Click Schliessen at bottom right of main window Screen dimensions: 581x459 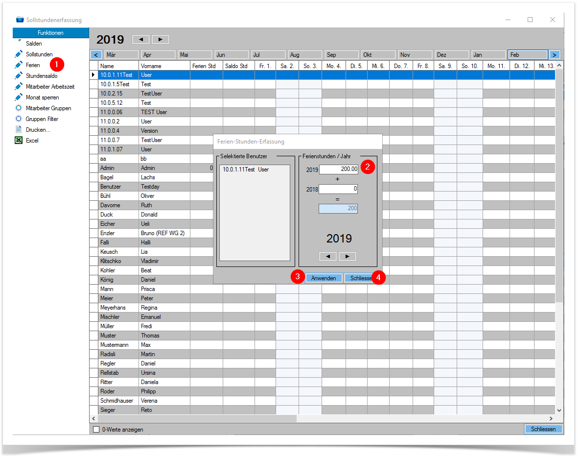coord(543,429)
